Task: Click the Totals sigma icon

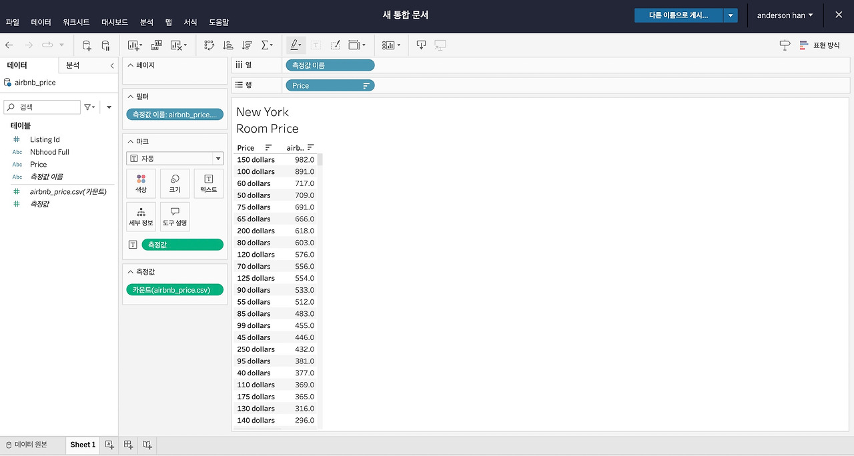Action: click(266, 45)
